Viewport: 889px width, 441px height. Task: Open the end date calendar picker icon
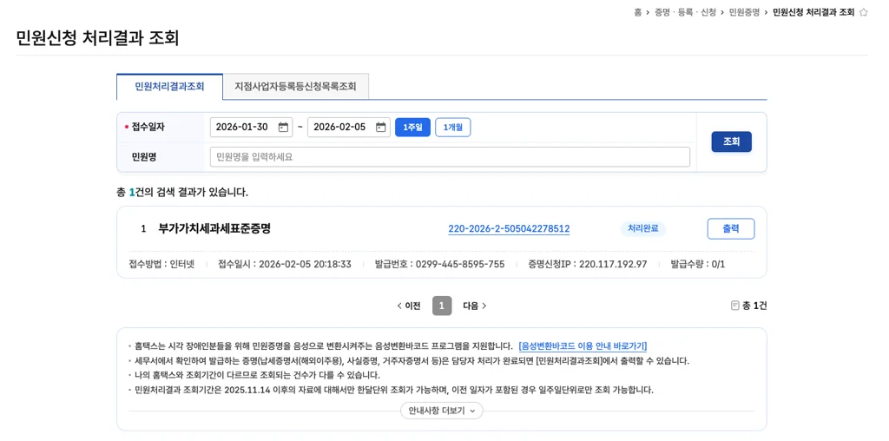pos(380,128)
